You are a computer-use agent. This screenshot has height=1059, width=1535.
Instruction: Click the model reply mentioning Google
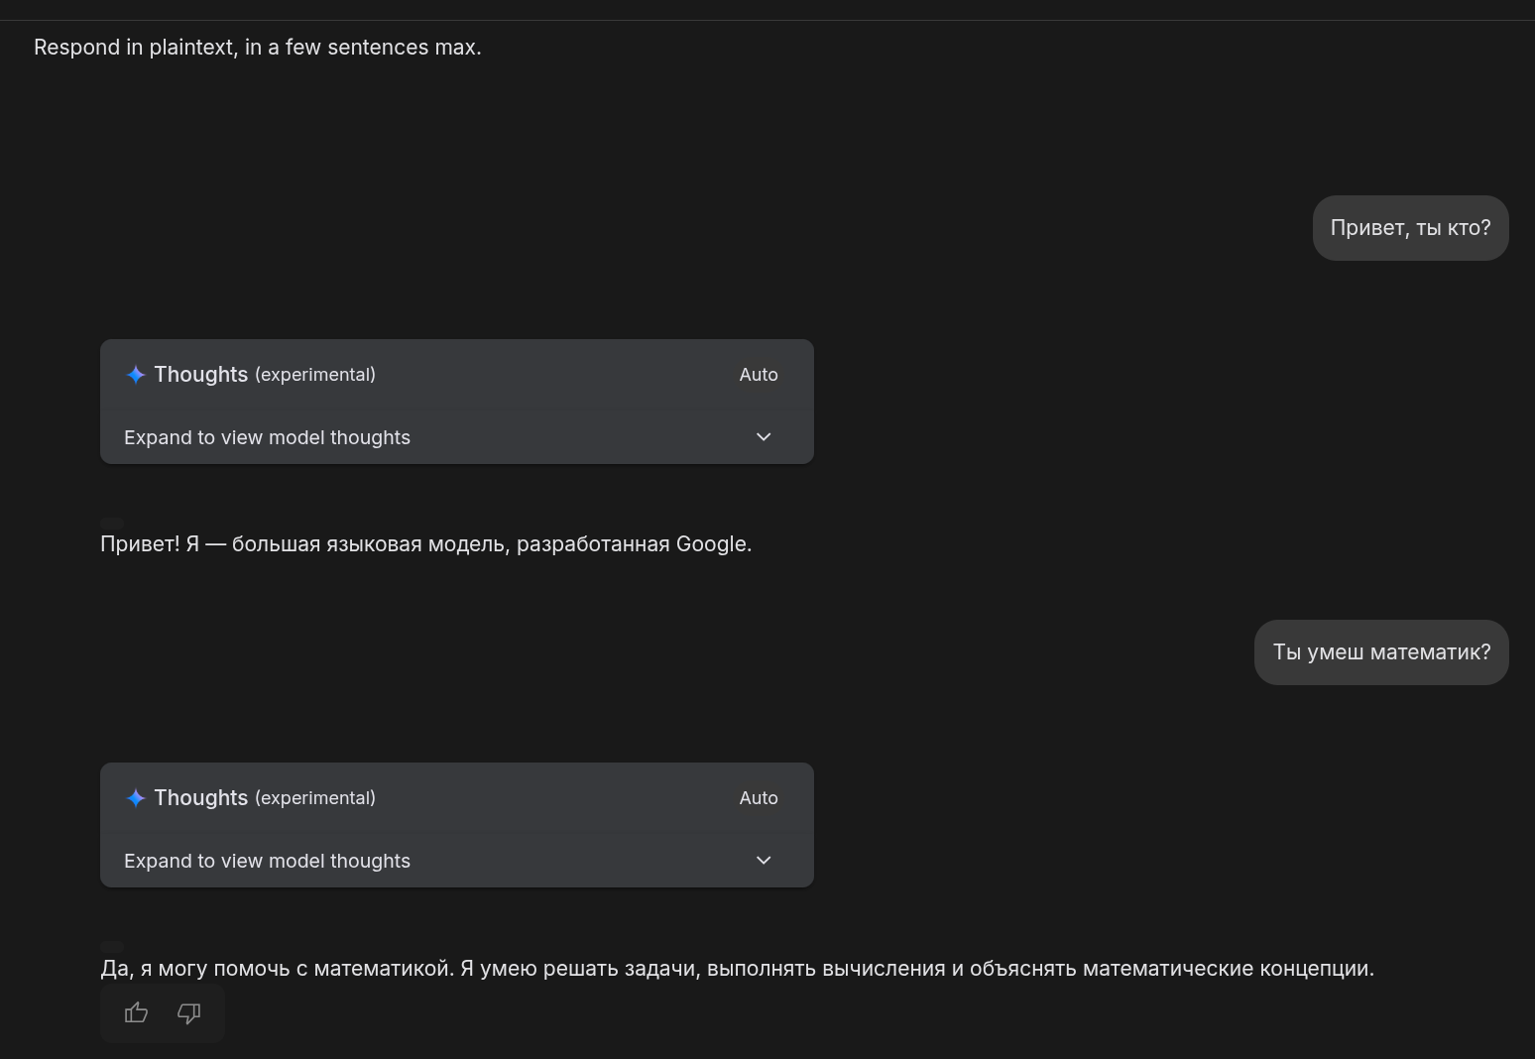[x=425, y=544]
